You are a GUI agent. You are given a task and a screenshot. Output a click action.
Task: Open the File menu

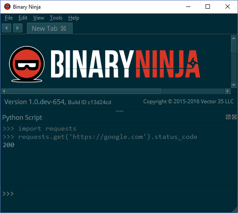[x=9, y=18]
